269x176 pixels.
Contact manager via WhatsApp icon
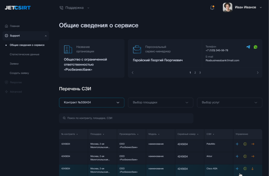(x=256, y=47)
